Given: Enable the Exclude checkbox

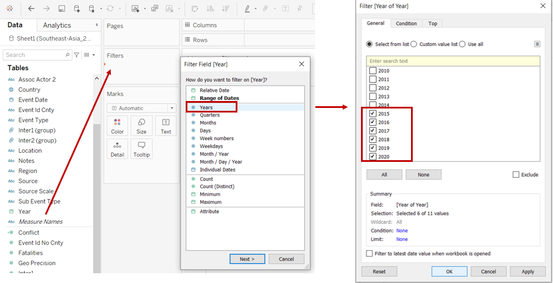Looking at the screenshot, I should [516, 175].
